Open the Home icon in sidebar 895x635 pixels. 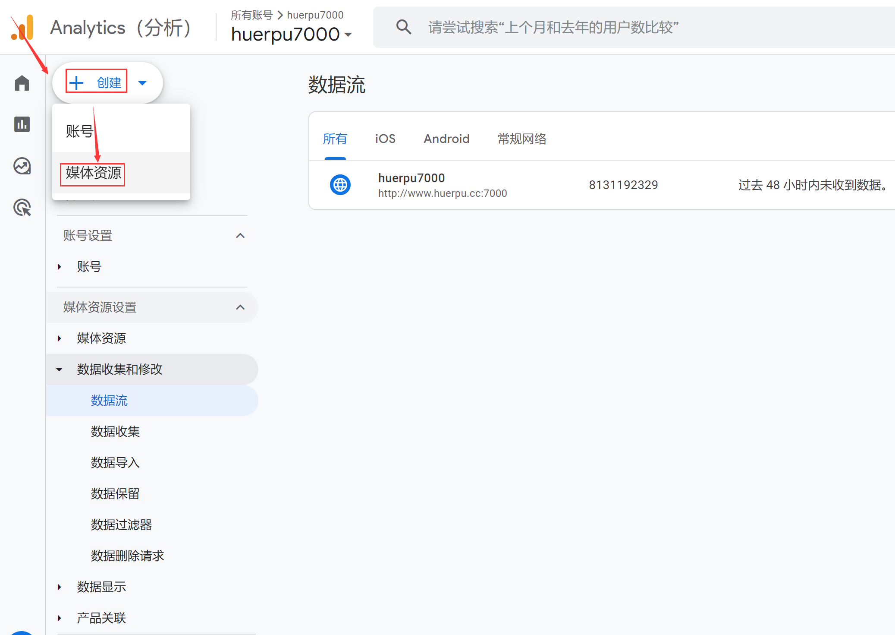(x=22, y=83)
